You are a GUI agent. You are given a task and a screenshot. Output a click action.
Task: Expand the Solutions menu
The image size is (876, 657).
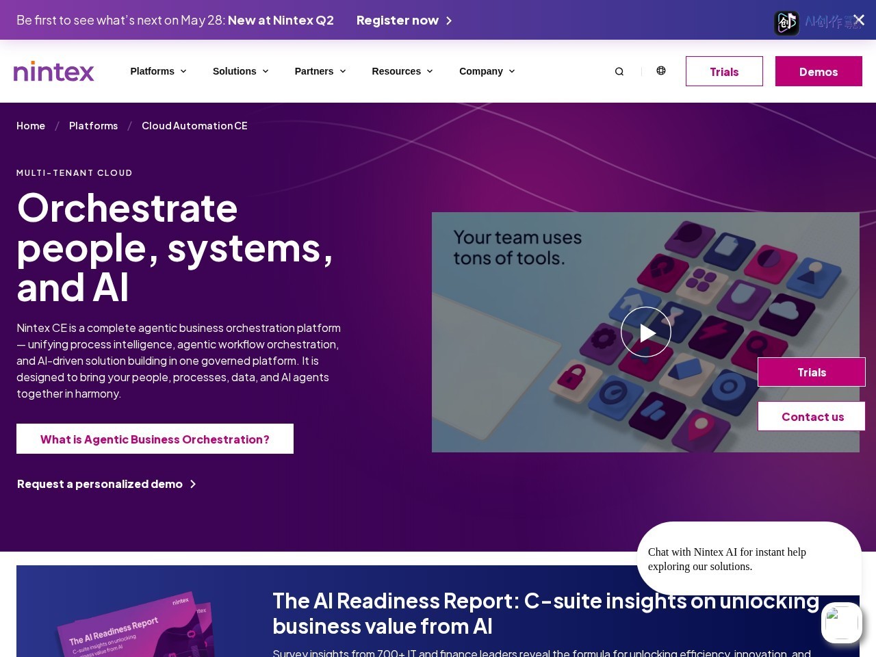tap(241, 71)
